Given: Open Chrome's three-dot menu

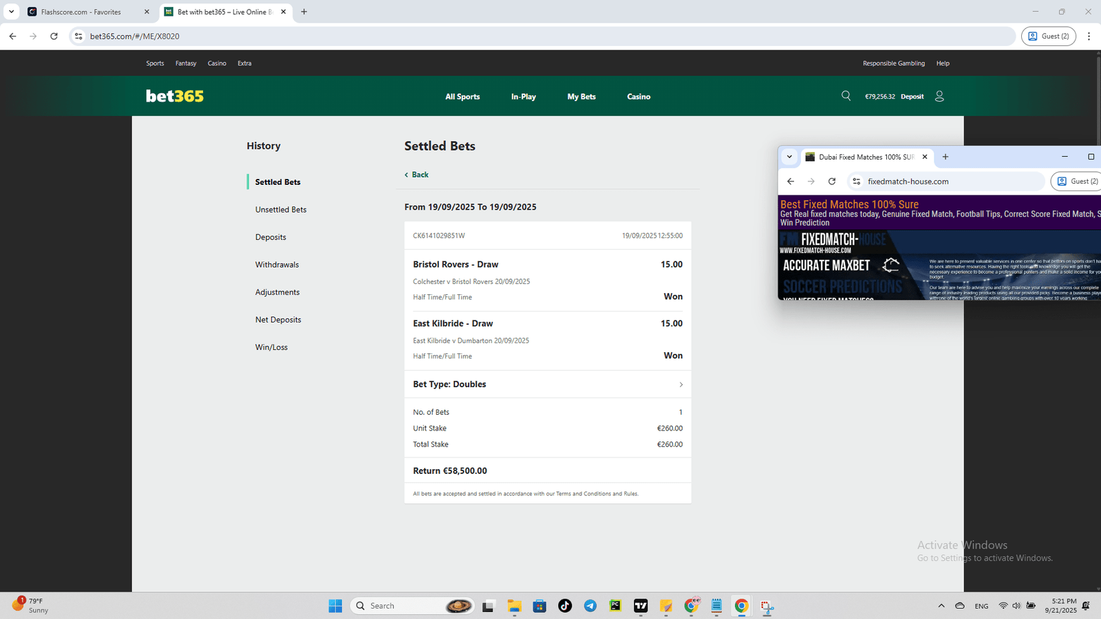Looking at the screenshot, I should 1089,36.
